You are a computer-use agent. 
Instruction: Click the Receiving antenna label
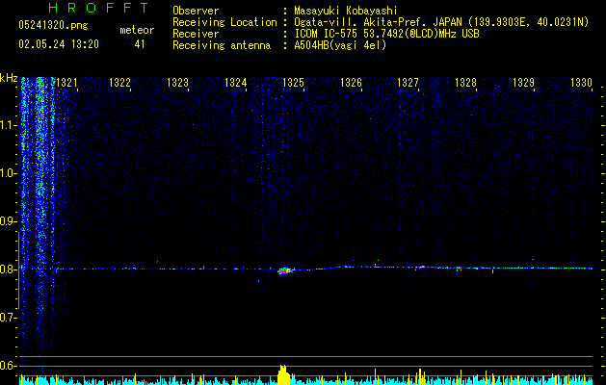pyautogui.click(x=222, y=45)
